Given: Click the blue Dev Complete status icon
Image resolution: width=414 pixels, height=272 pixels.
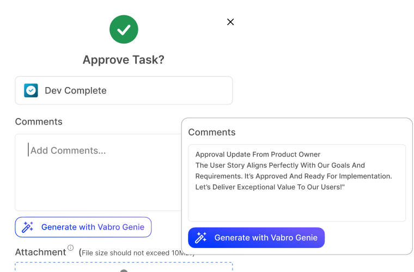Looking at the screenshot, I should click(31, 90).
